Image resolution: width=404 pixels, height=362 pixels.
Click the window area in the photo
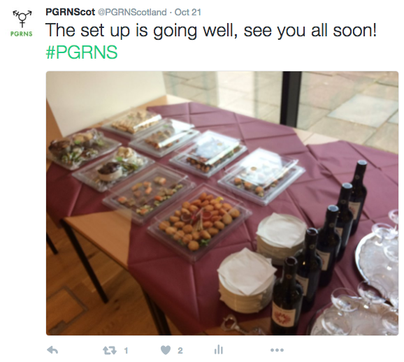coord(281,103)
